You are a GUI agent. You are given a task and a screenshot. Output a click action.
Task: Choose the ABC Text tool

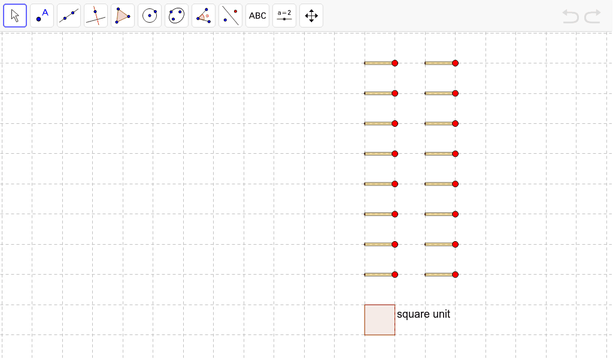[257, 16]
